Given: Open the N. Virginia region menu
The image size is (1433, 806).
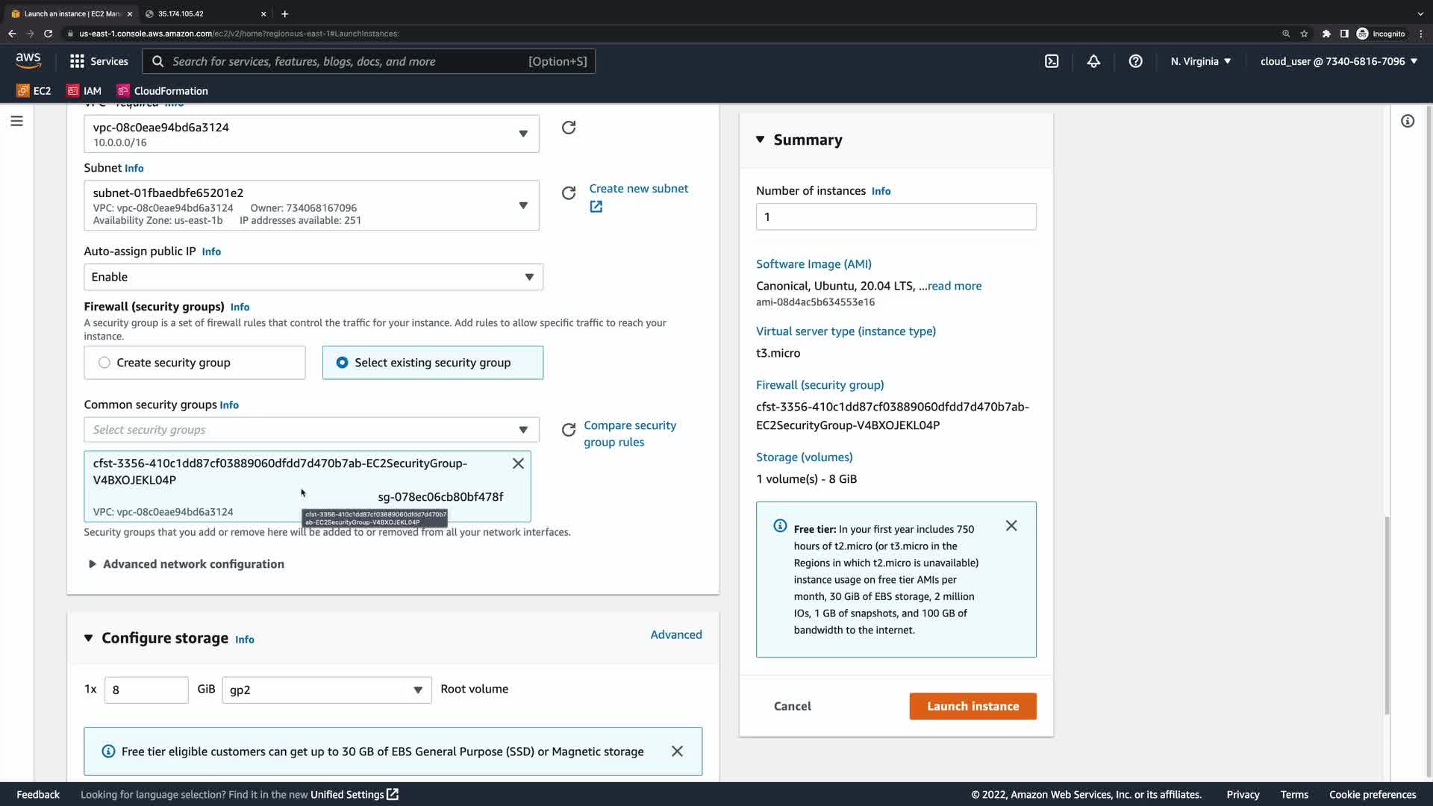Looking at the screenshot, I should pyautogui.click(x=1200, y=61).
